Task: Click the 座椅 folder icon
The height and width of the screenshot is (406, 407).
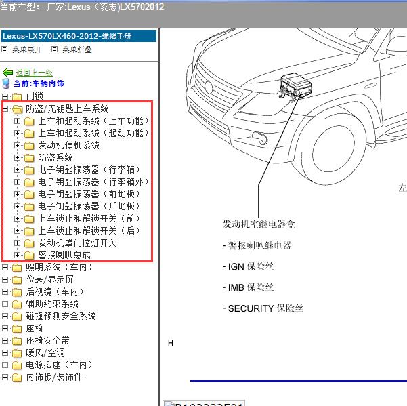Action: (x=17, y=329)
